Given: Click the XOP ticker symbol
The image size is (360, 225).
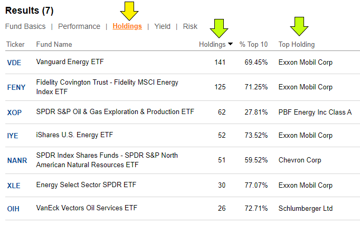Looking at the screenshot, I should click(14, 112).
